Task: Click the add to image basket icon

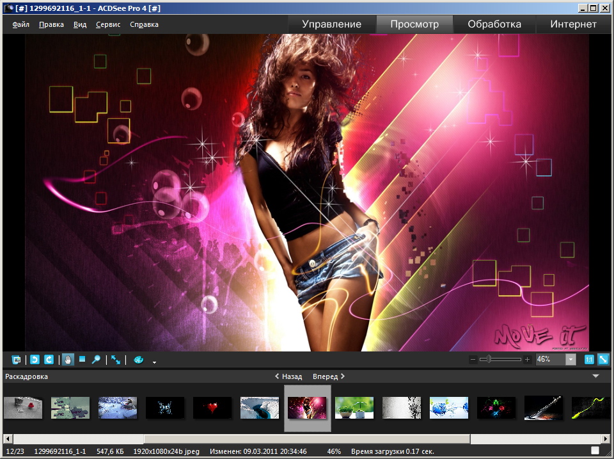Action: pos(17,360)
